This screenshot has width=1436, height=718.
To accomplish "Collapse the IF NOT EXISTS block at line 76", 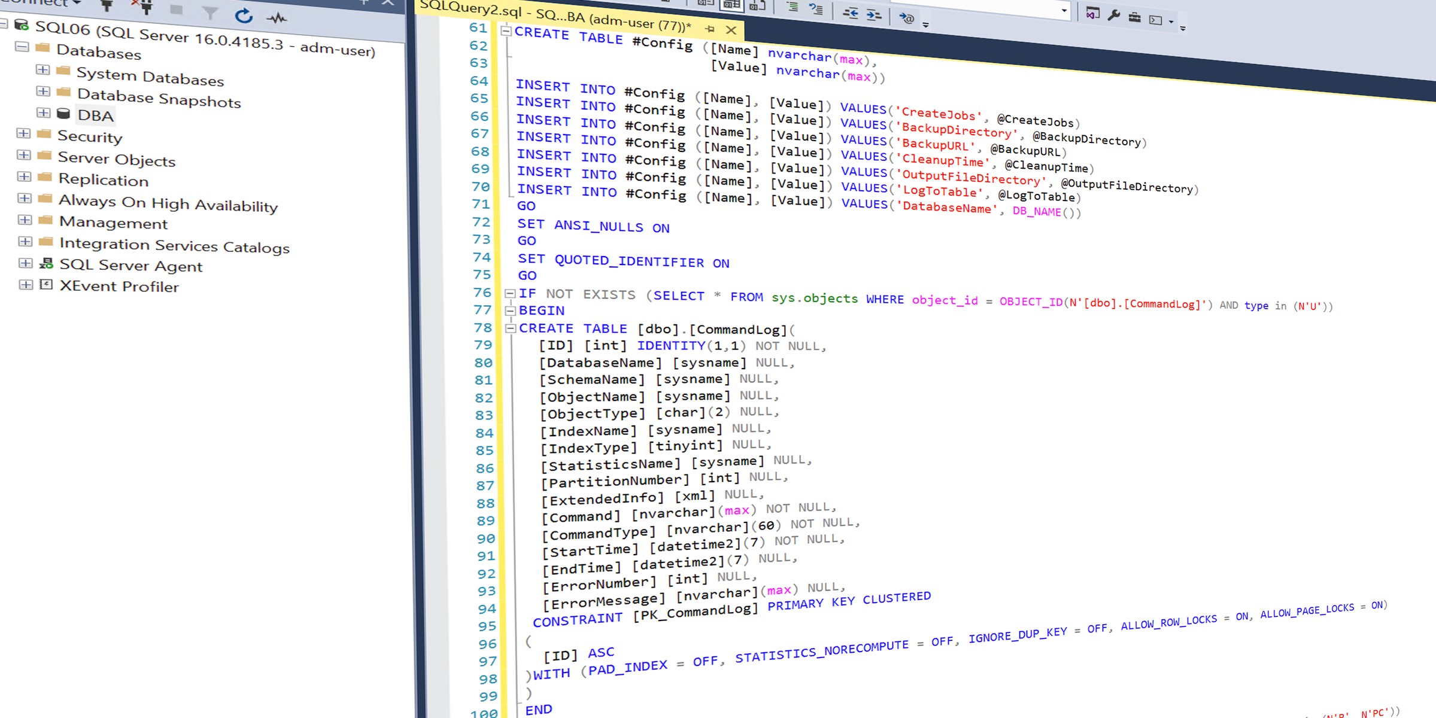I will tap(510, 294).
